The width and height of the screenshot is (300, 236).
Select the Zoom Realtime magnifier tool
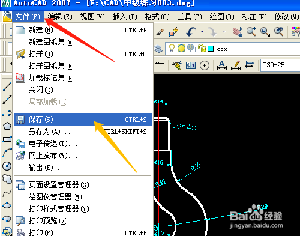point(251,32)
